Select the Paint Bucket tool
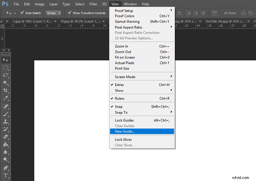 pyautogui.click(x=5, y=144)
